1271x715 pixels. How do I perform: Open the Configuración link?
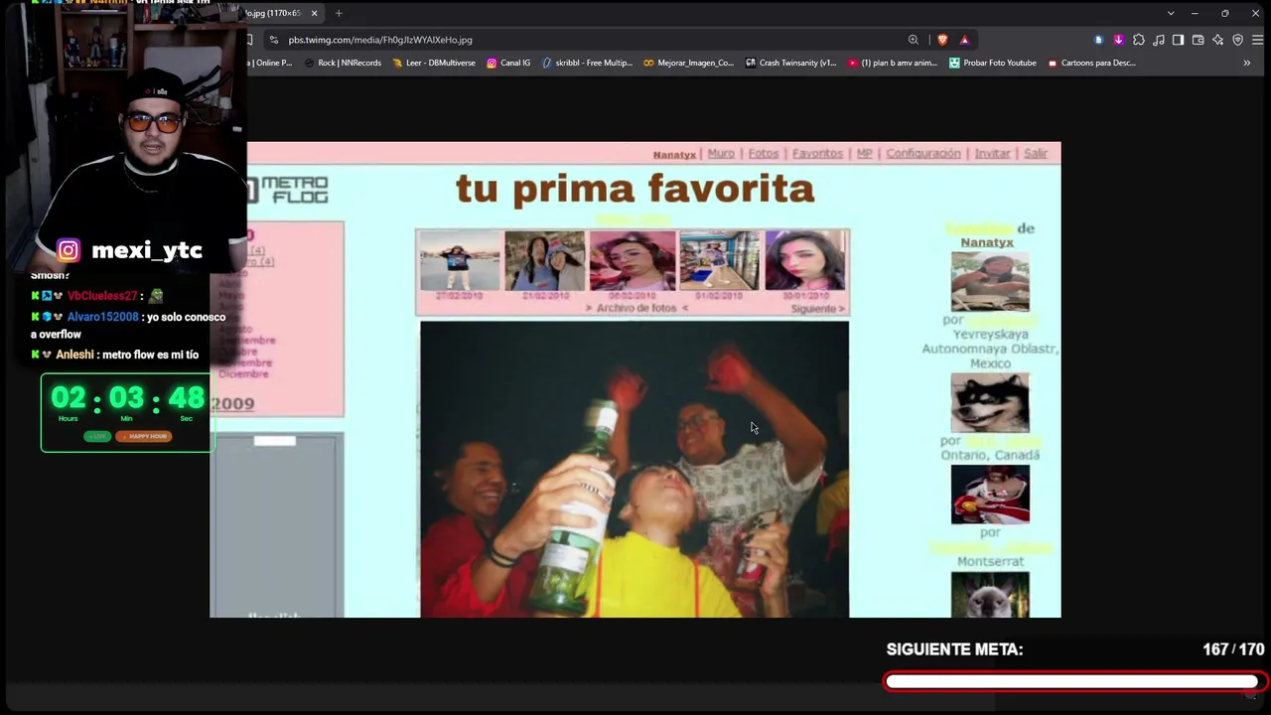tap(923, 154)
